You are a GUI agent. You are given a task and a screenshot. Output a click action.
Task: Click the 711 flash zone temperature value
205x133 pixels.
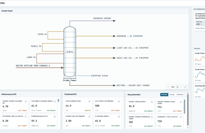160,107
